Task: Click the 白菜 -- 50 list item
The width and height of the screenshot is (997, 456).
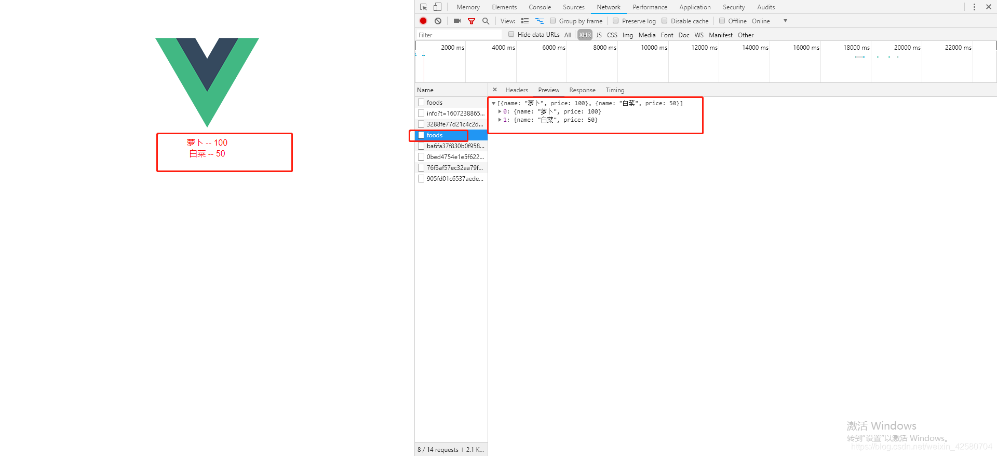Action: coord(207,153)
